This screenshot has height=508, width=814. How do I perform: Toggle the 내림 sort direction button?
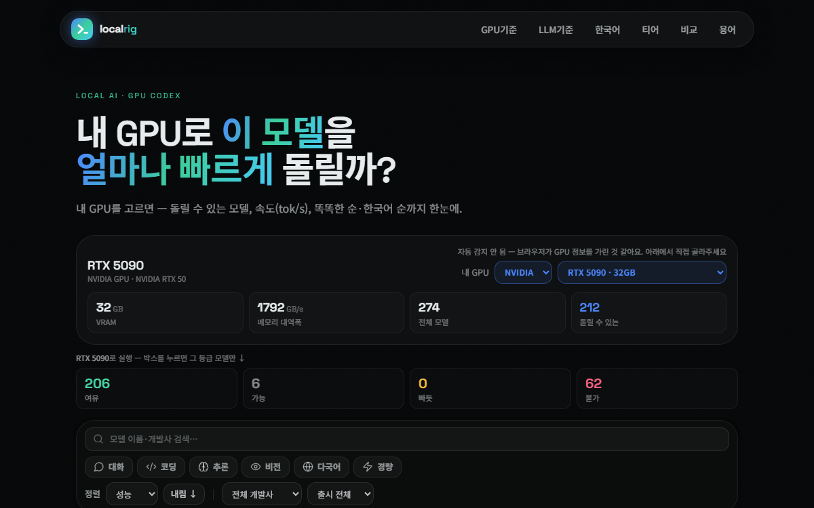pos(184,494)
